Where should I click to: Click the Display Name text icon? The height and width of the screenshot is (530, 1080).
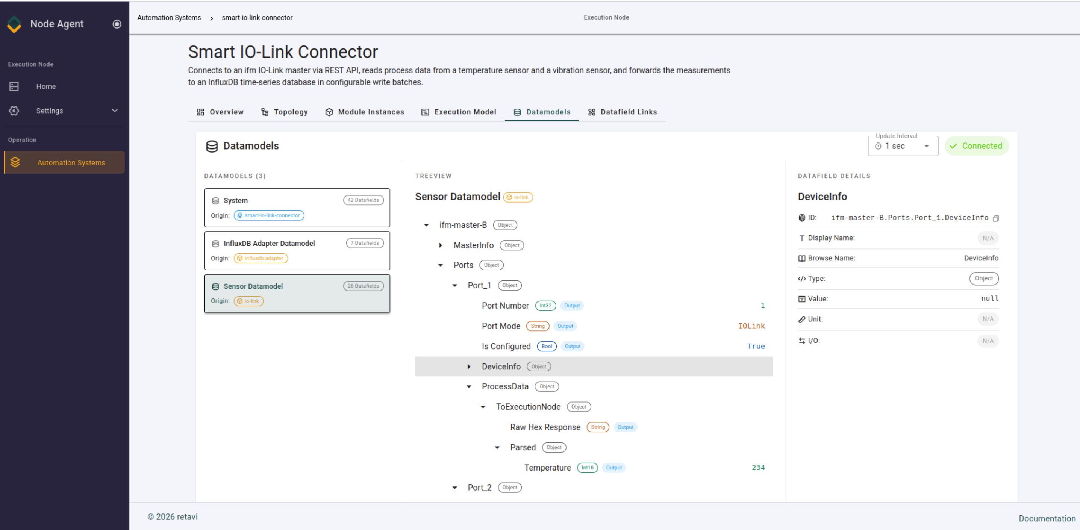coord(801,238)
